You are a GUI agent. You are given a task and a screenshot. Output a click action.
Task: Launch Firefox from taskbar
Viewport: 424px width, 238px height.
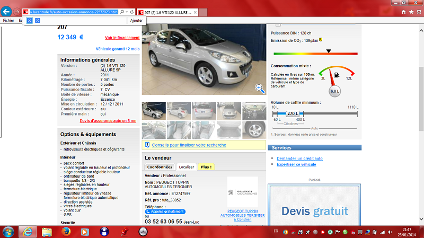66,232
